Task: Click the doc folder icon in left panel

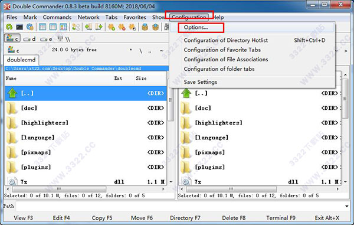Action: 12,108
